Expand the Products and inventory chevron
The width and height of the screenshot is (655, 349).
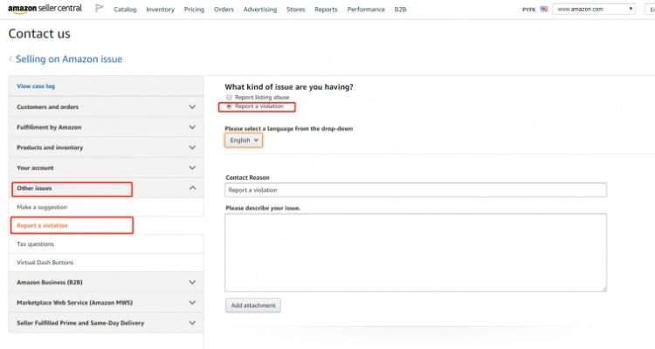click(192, 147)
